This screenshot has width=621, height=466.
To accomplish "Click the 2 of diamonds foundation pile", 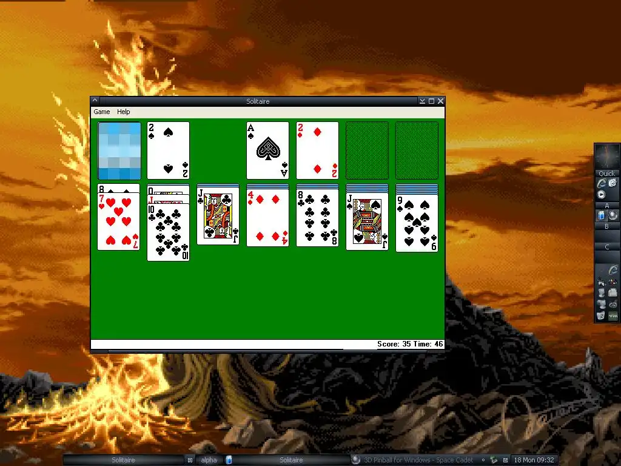I will 317,150.
